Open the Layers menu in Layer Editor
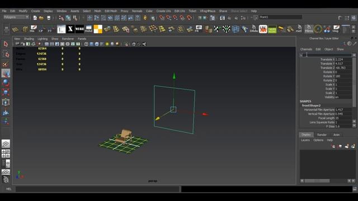Screen dimensions: 358x201 pos(305,140)
